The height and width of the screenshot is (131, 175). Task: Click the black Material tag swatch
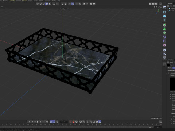[168, 65]
